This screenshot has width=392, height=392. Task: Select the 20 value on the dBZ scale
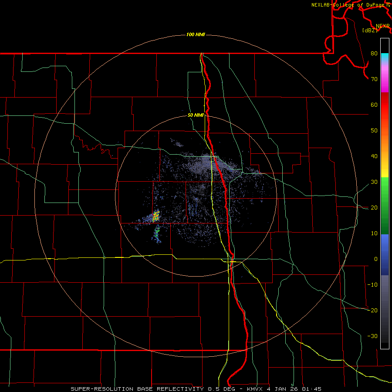click(374, 208)
